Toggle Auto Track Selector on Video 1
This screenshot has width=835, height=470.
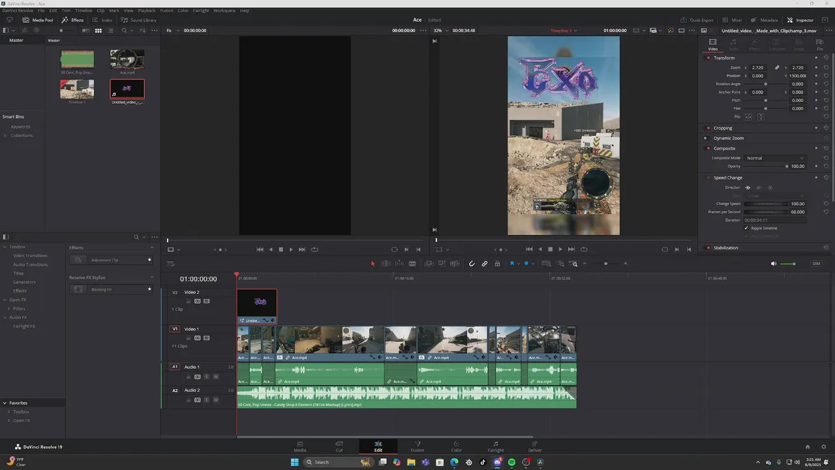tap(197, 338)
